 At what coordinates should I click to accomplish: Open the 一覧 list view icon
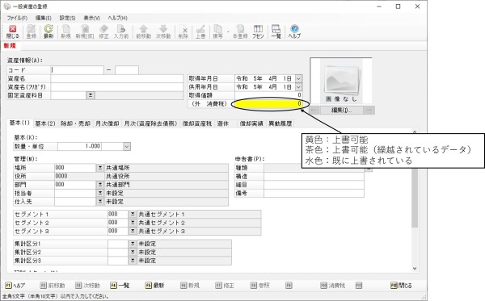click(276, 31)
